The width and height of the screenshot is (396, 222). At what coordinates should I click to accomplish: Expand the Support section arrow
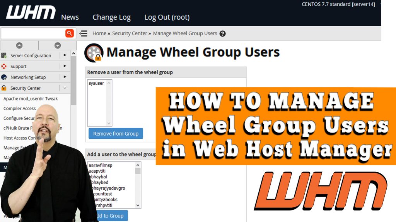[x=65, y=66]
